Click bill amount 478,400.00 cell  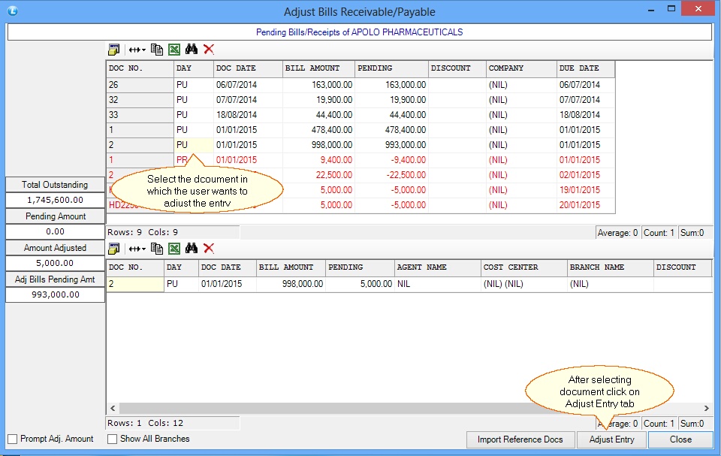point(318,130)
